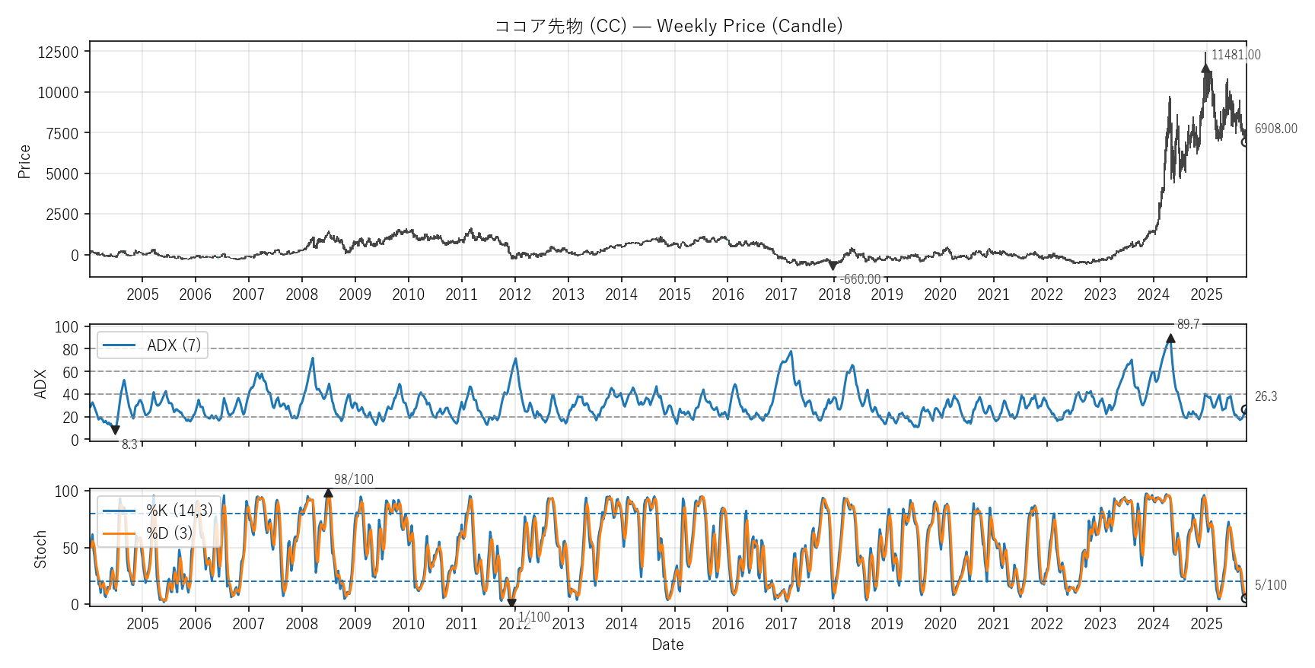Screen dimensions: 1315x668
Task: Click the ADX peak triangle marker at 89.7
Action: 1170,339
